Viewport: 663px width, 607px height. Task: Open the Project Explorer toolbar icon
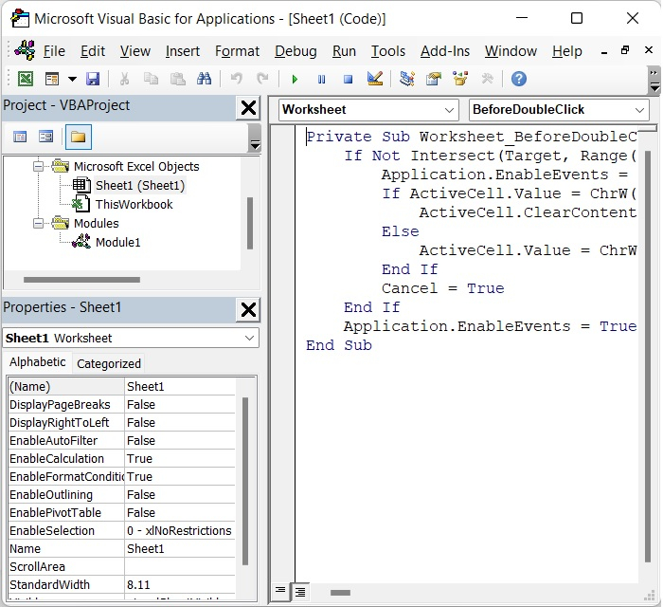(407, 80)
